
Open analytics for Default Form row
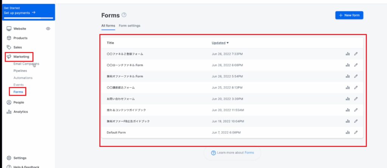click(348, 132)
